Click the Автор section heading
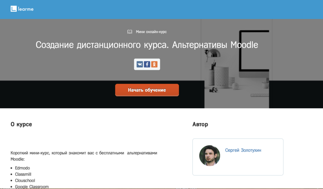The image size is (323, 189). (200, 124)
